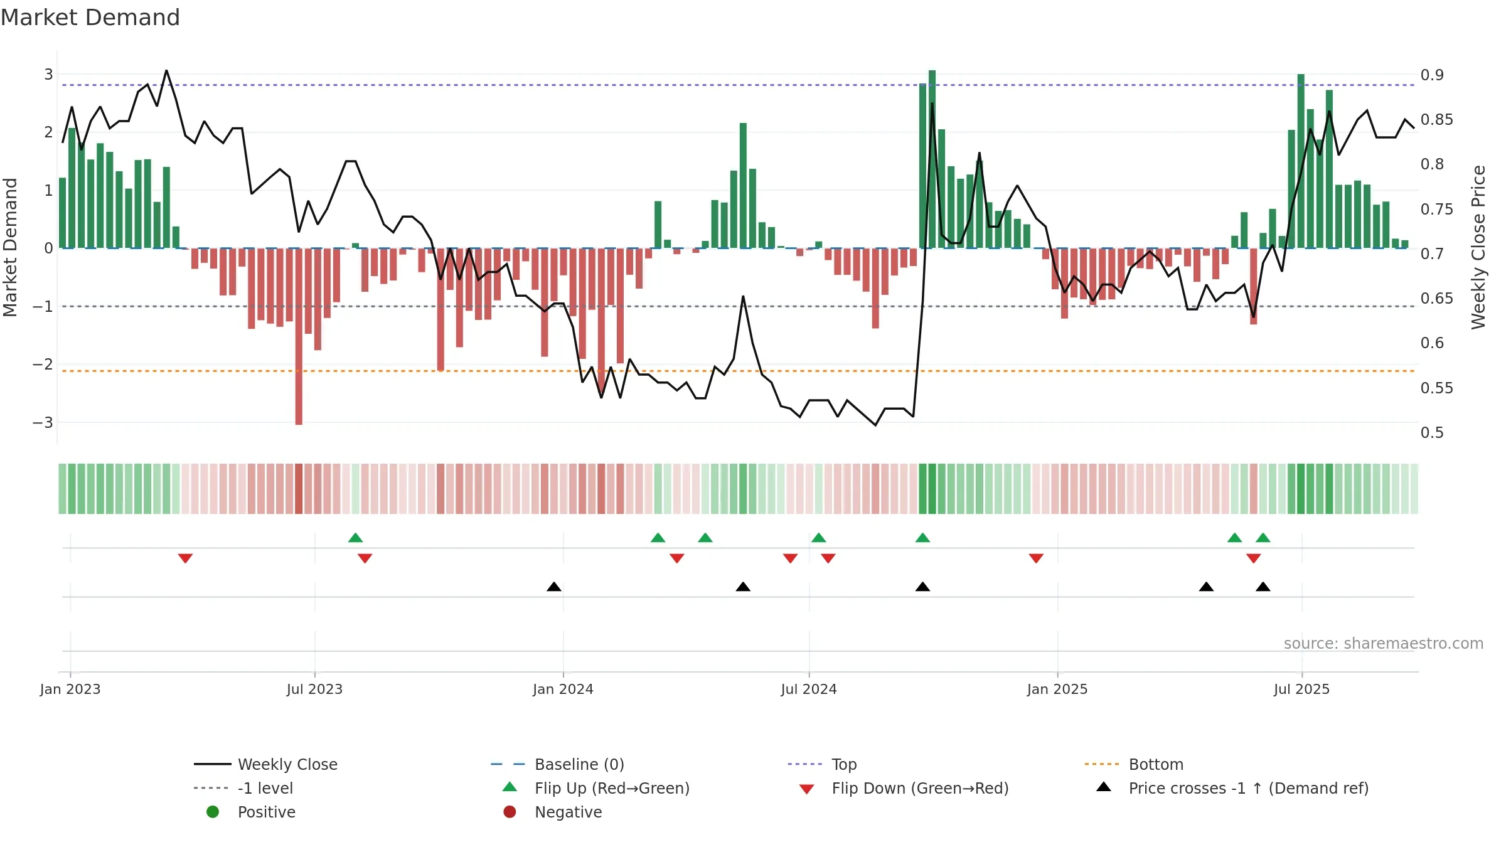Click the red flip-down marker in late May 2025

[1254, 558]
